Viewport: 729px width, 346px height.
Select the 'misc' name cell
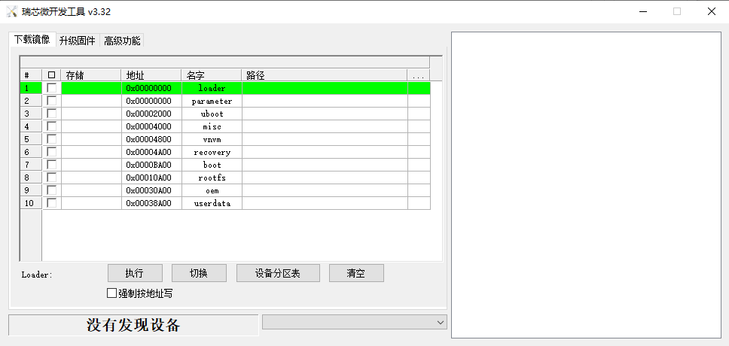(212, 126)
